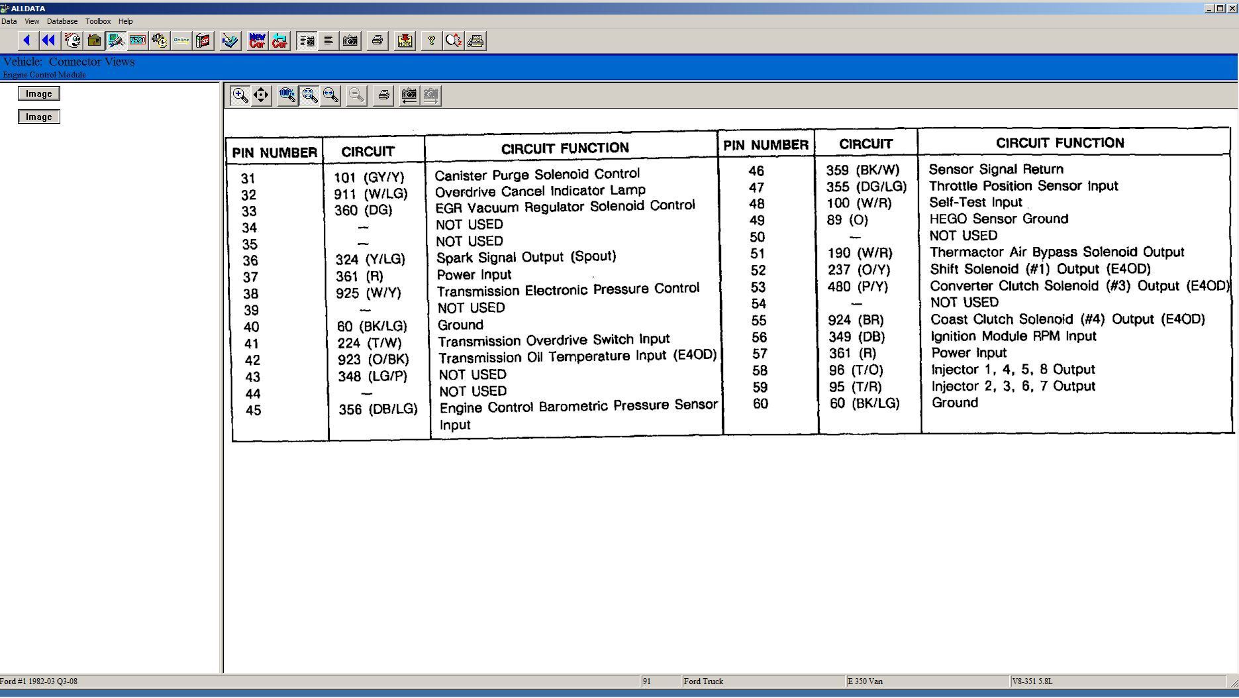Viewport: 1239px width, 698px height.
Task: Toggle the fit-to-window zoom tool
Action: tap(309, 95)
